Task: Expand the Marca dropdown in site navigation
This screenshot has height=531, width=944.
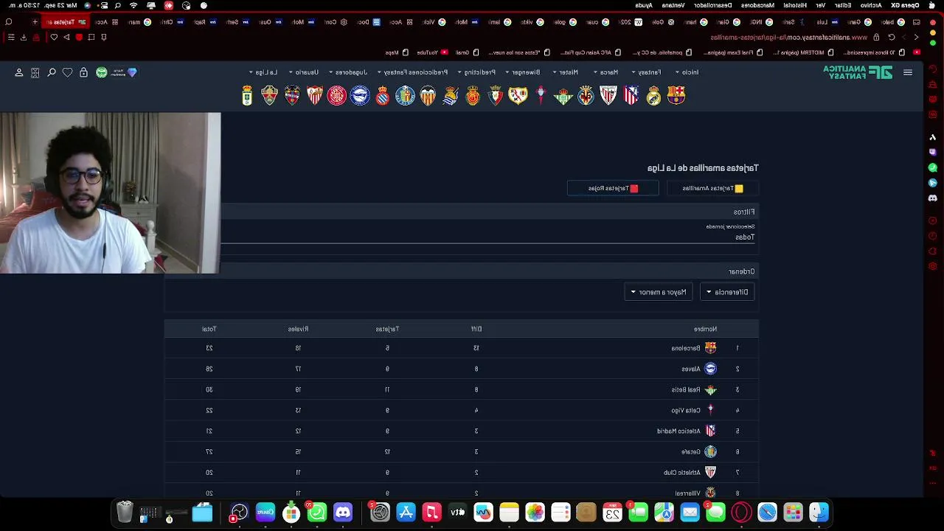Action: click(606, 72)
